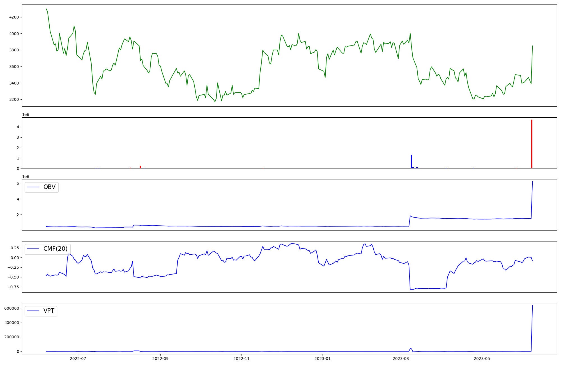This screenshot has height=365, width=561.
Task: Click the tall blue volume bar near 2023-03
Action: 411,162
